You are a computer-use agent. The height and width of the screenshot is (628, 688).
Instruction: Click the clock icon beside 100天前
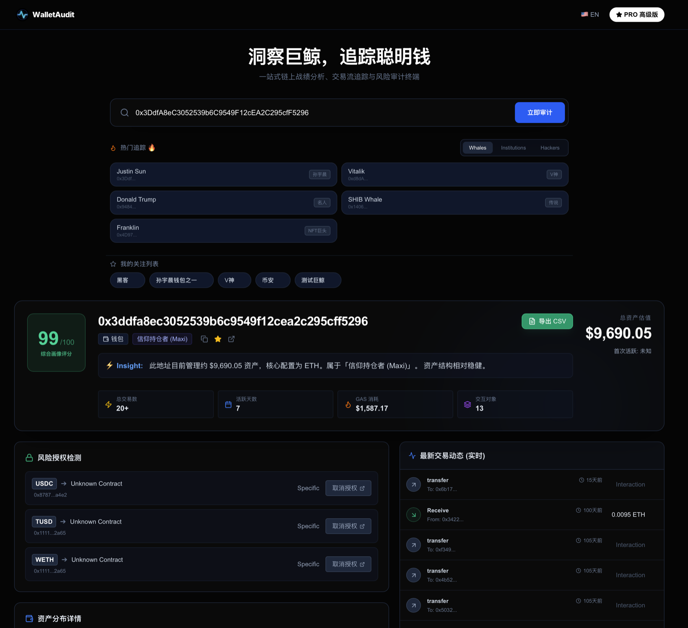[x=579, y=510]
